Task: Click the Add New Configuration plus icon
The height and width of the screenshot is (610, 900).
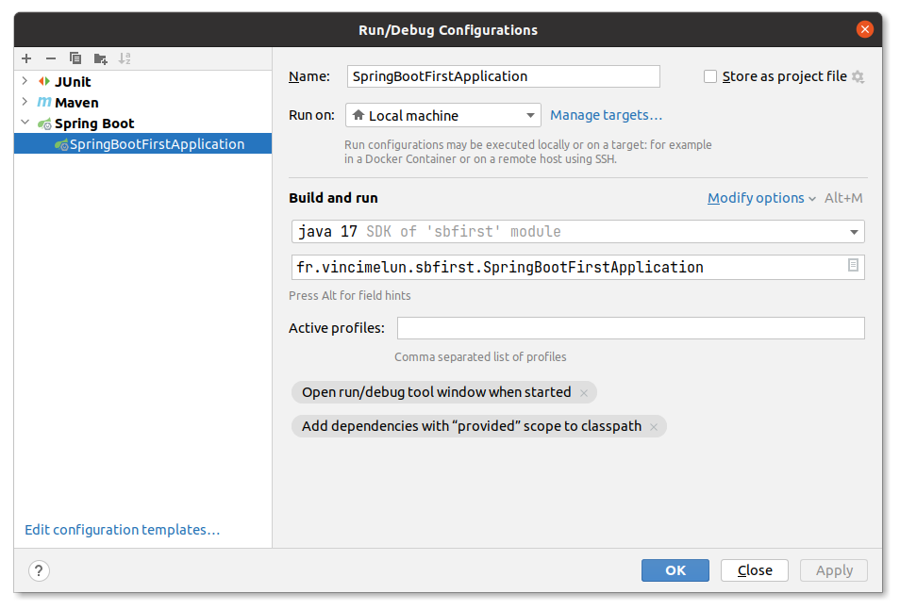Action: coord(26,58)
